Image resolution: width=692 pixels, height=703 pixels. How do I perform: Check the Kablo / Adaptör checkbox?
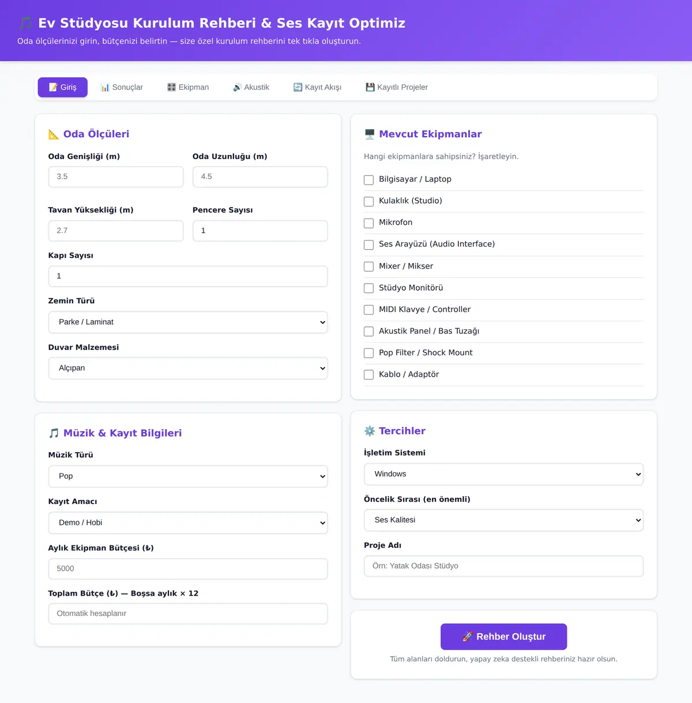click(x=369, y=375)
